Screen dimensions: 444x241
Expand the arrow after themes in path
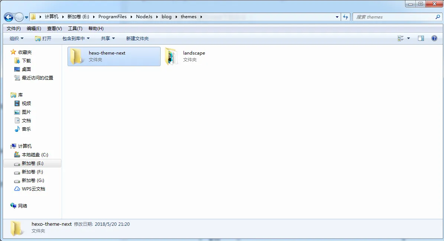pos(201,17)
